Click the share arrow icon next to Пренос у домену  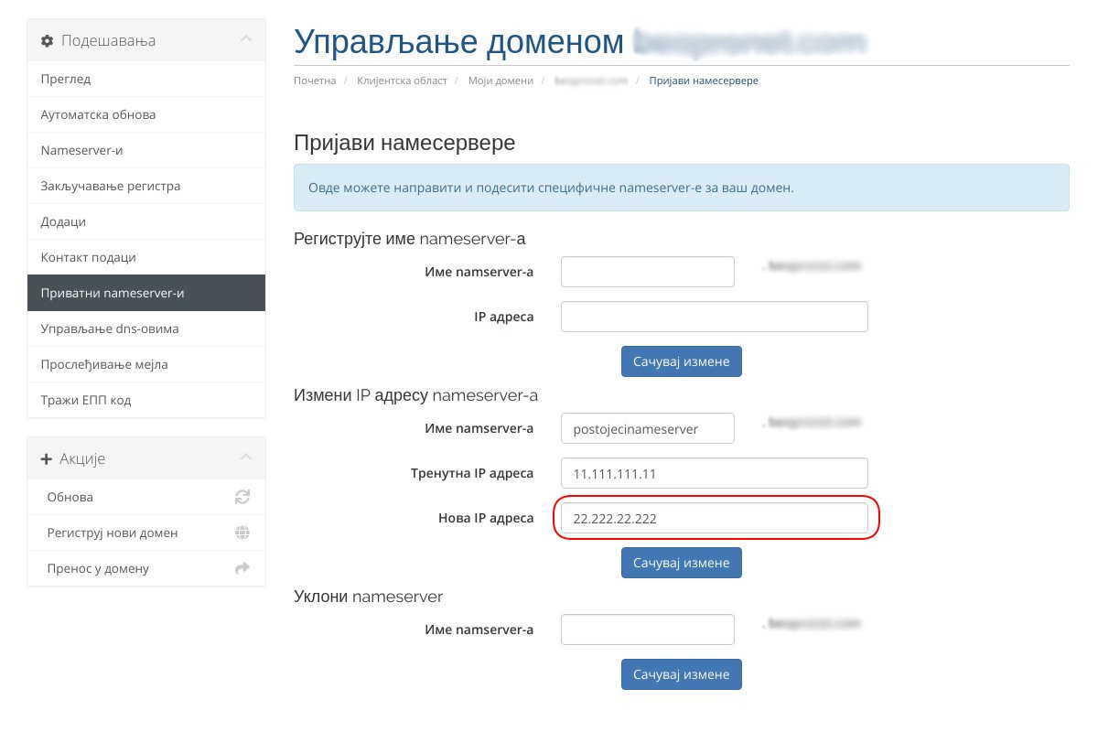(x=242, y=568)
